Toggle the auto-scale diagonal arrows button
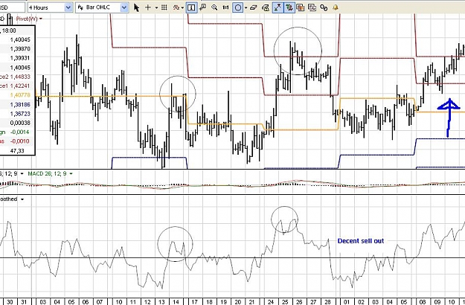 [x=278, y=7]
